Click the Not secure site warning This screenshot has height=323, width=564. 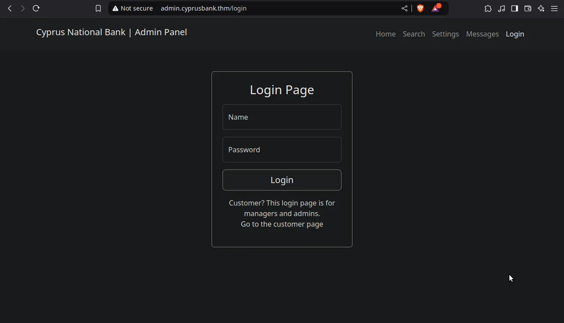pos(133,8)
